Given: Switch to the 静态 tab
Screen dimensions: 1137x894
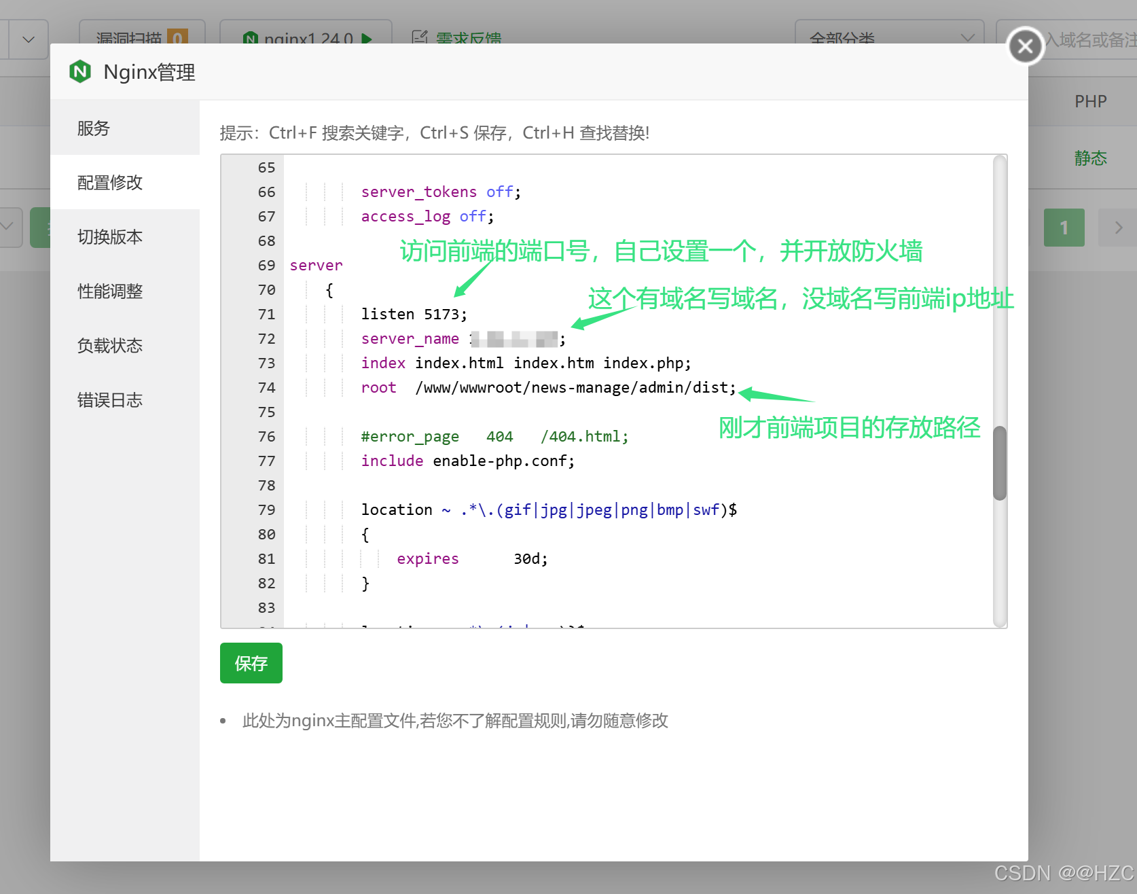Looking at the screenshot, I should click(x=1090, y=158).
